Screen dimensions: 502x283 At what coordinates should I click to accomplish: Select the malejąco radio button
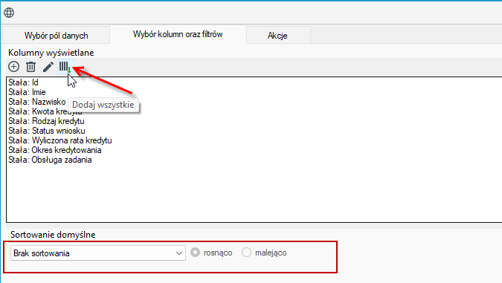246,253
